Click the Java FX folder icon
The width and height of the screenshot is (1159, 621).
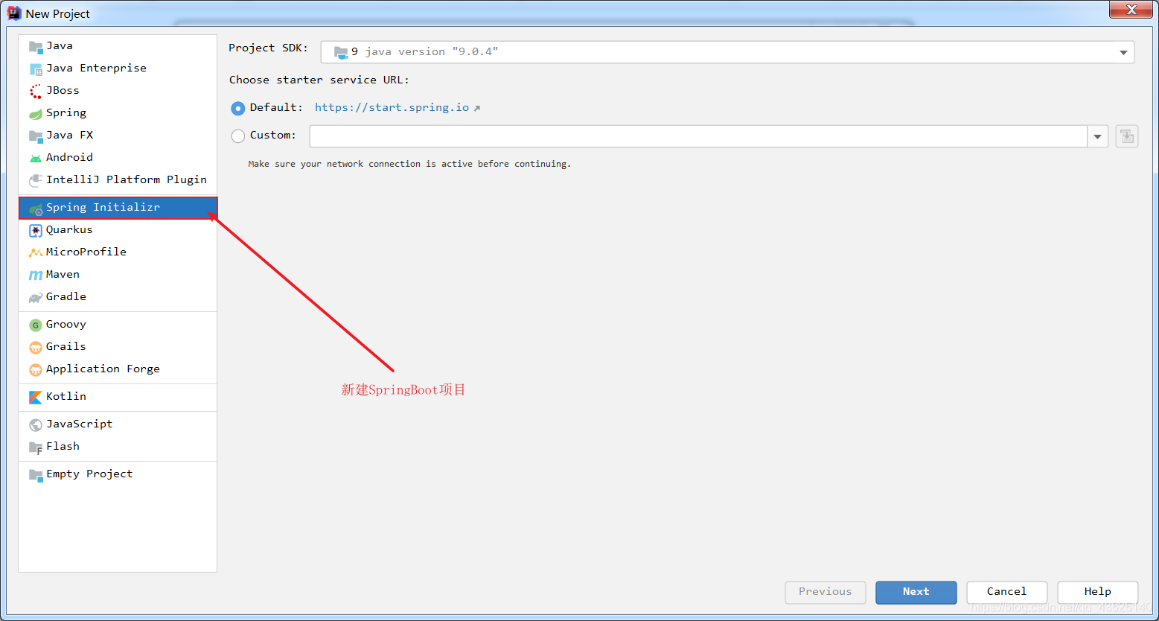pos(36,136)
